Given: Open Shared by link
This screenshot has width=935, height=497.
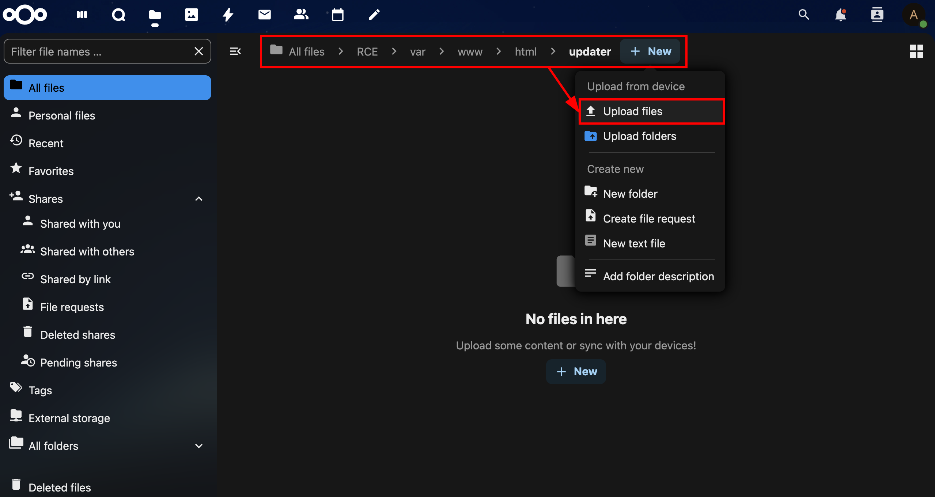Looking at the screenshot, I should point(113,279).
